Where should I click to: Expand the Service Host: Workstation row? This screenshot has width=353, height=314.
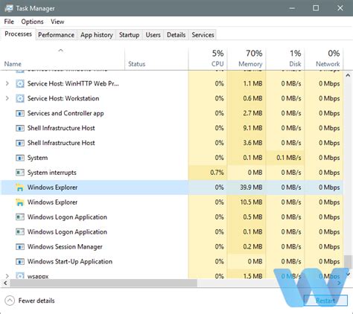(7, 98)
